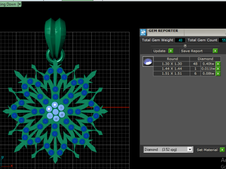Click the Total Gem Weight value field
This screenshot has height=169, width=226.
180,40
